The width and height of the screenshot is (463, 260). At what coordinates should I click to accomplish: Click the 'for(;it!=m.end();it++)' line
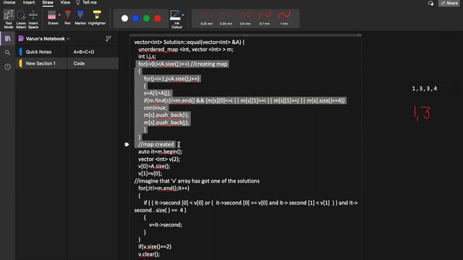pos(164,188)
